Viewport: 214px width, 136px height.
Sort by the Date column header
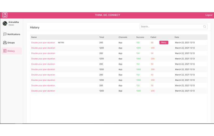177,37
